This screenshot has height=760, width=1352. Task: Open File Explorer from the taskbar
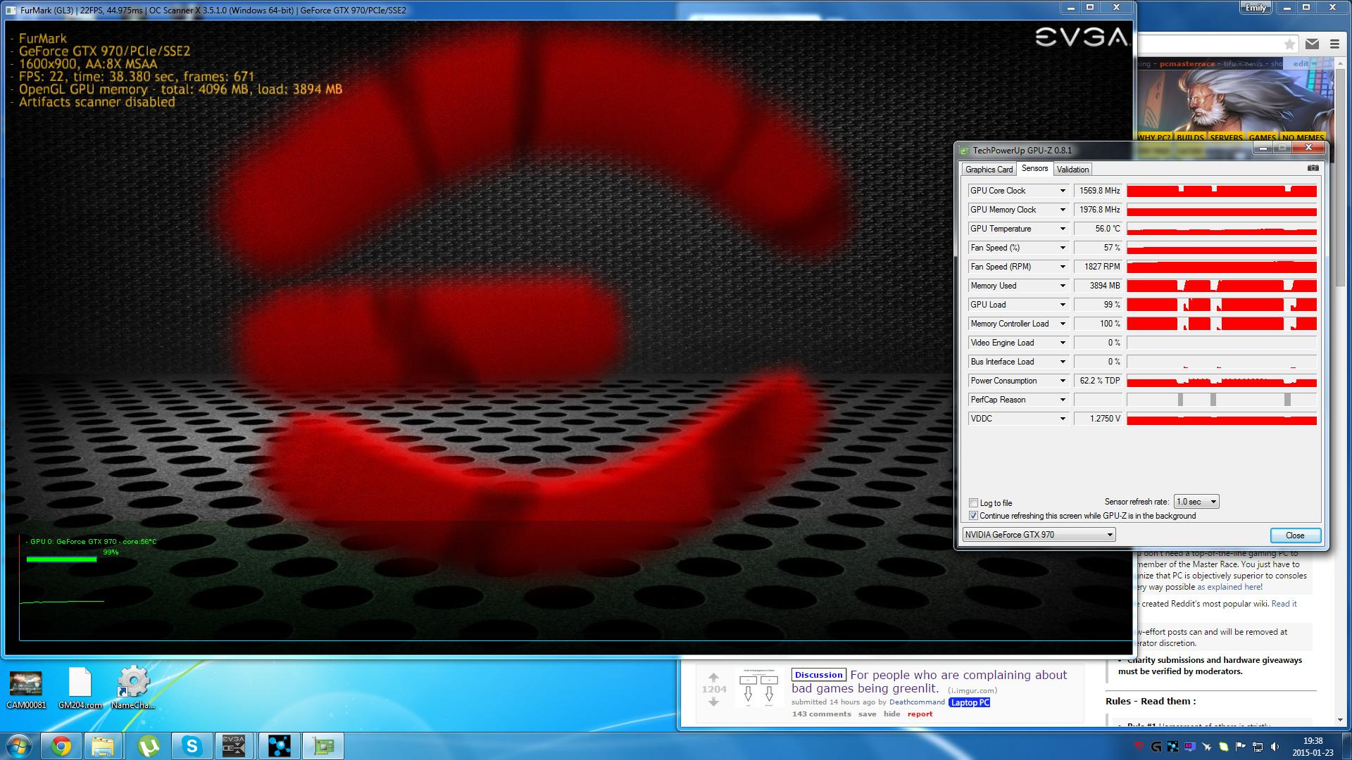(x=104, y=746)
